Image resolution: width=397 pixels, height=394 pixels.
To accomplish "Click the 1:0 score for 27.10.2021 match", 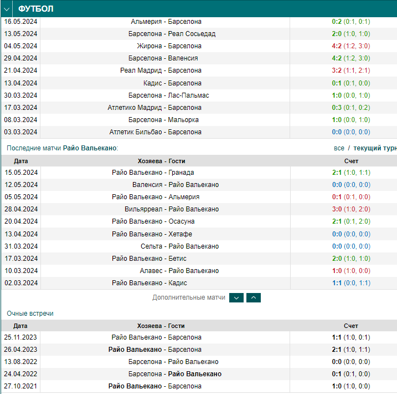I will [x=337, y=386].
